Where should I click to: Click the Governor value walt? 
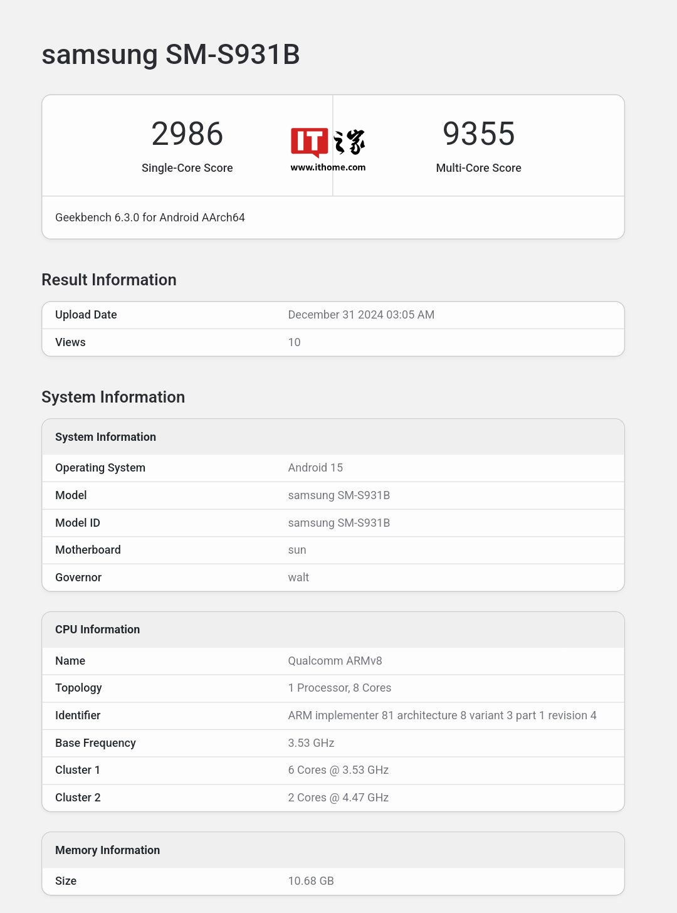coord(298,578)
